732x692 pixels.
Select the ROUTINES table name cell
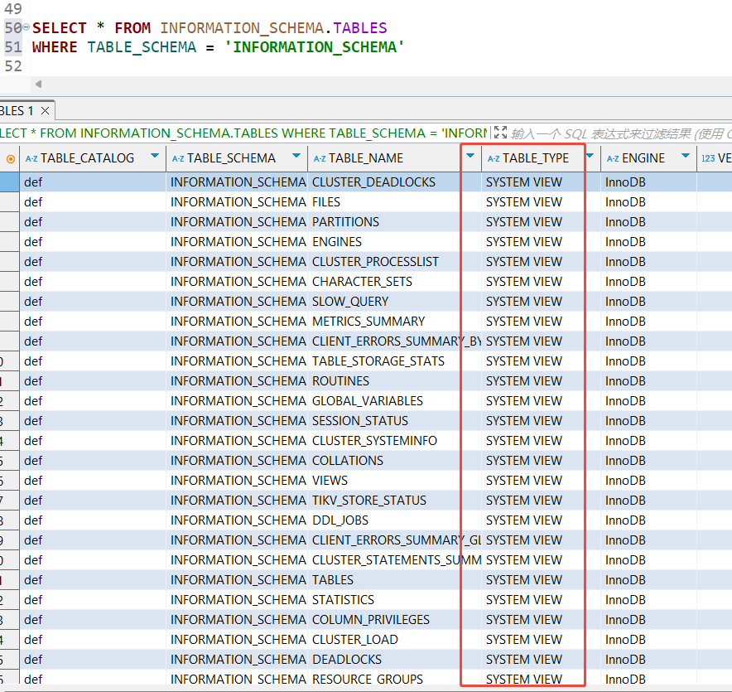(394, 381)
